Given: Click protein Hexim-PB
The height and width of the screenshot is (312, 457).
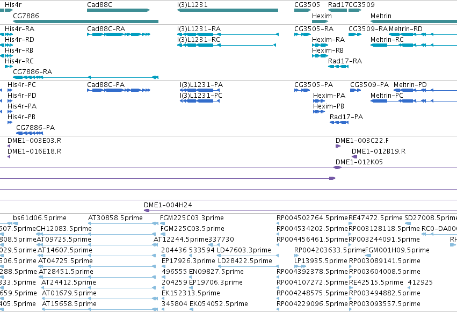Looking at the screenshot, I should click(x=329, y=106).
